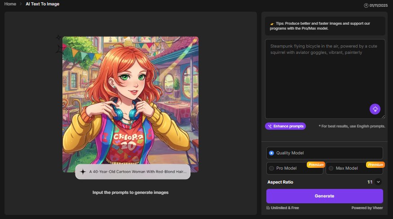
Task: Click the 1:1 aspect ratio value
Action: (370, 182)
